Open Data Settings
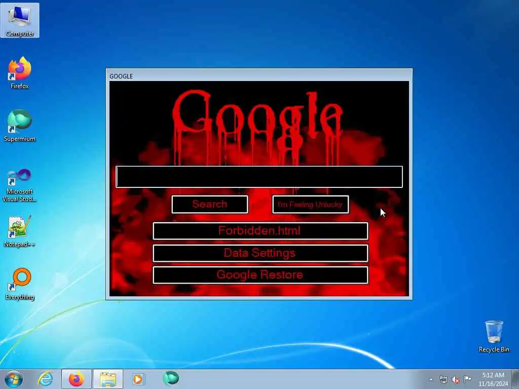Image resolution: width=519 pixels, height=389 pixels. 260,253
